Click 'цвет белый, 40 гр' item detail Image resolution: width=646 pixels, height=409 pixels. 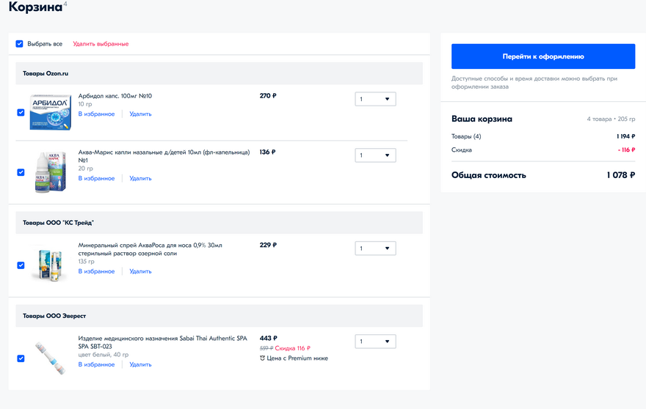(x=104, y=354)
